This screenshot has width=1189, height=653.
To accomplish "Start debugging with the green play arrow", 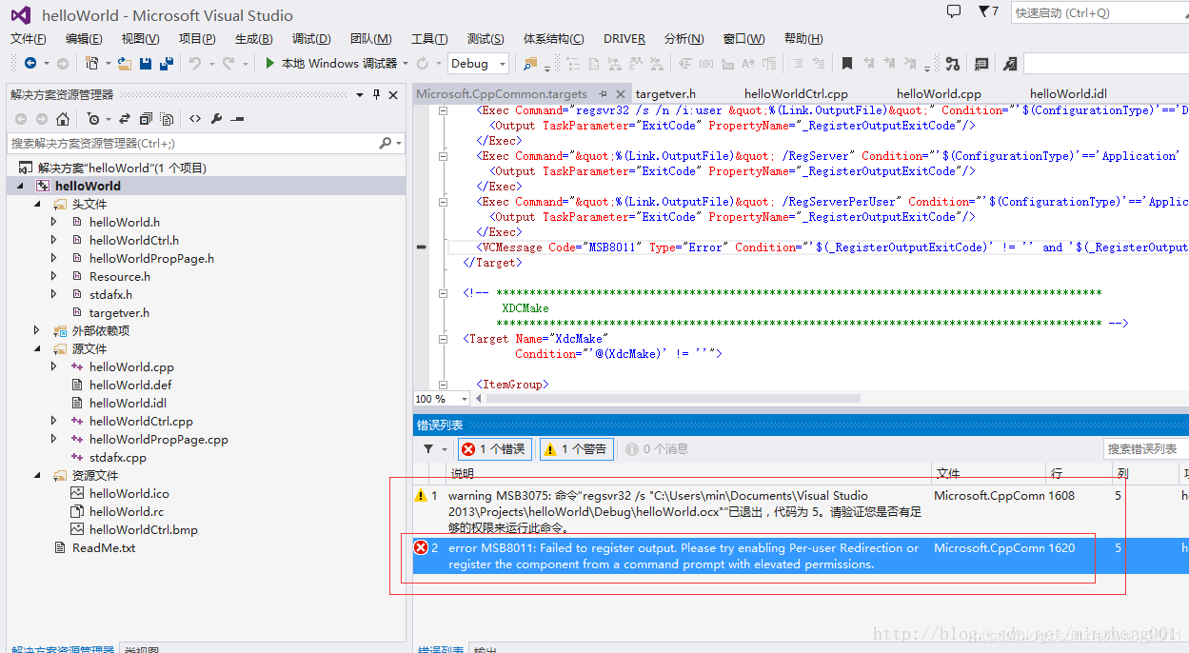I will click(270, 64).
